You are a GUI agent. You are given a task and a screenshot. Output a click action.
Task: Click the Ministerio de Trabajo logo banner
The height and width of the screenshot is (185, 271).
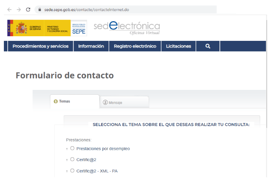pyautogui.click(x=57, y=28)
